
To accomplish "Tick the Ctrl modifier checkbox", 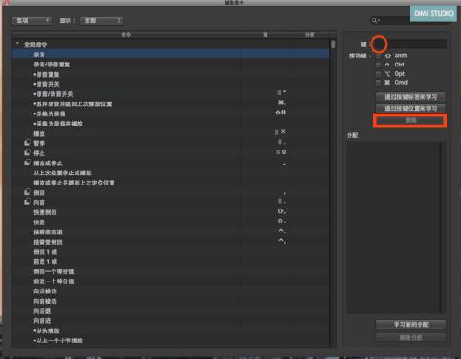I will 378,65.
